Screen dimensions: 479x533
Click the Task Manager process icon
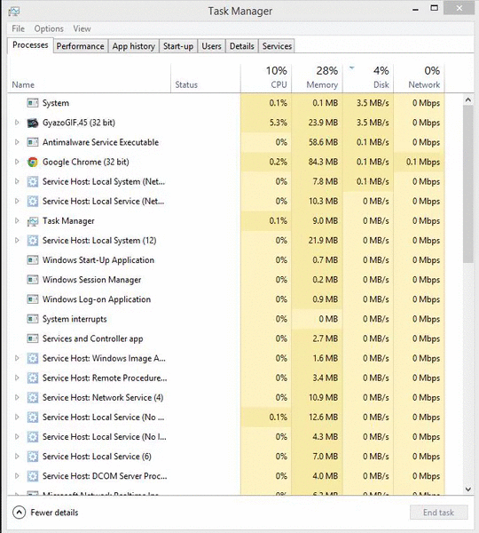point(33,221)
